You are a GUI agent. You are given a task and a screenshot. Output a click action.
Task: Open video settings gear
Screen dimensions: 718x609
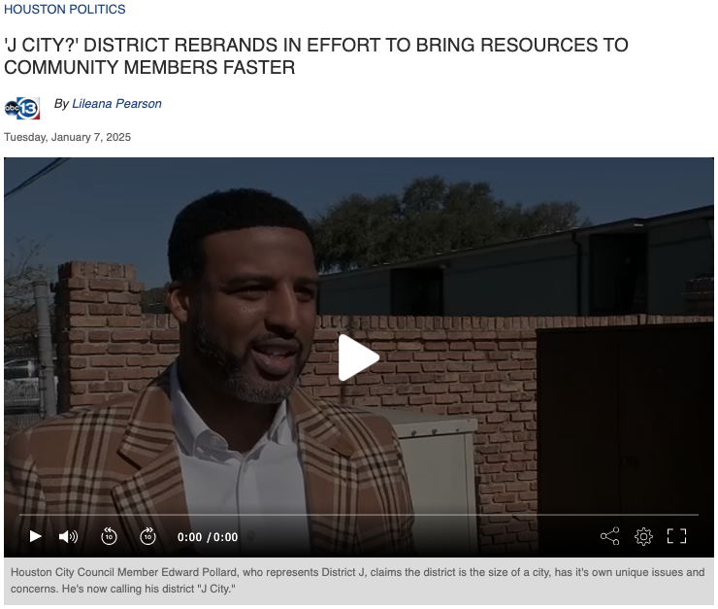[x=643, y=536]
